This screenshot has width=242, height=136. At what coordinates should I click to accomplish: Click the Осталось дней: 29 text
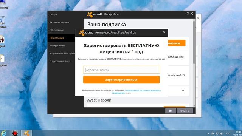(177, 75)
